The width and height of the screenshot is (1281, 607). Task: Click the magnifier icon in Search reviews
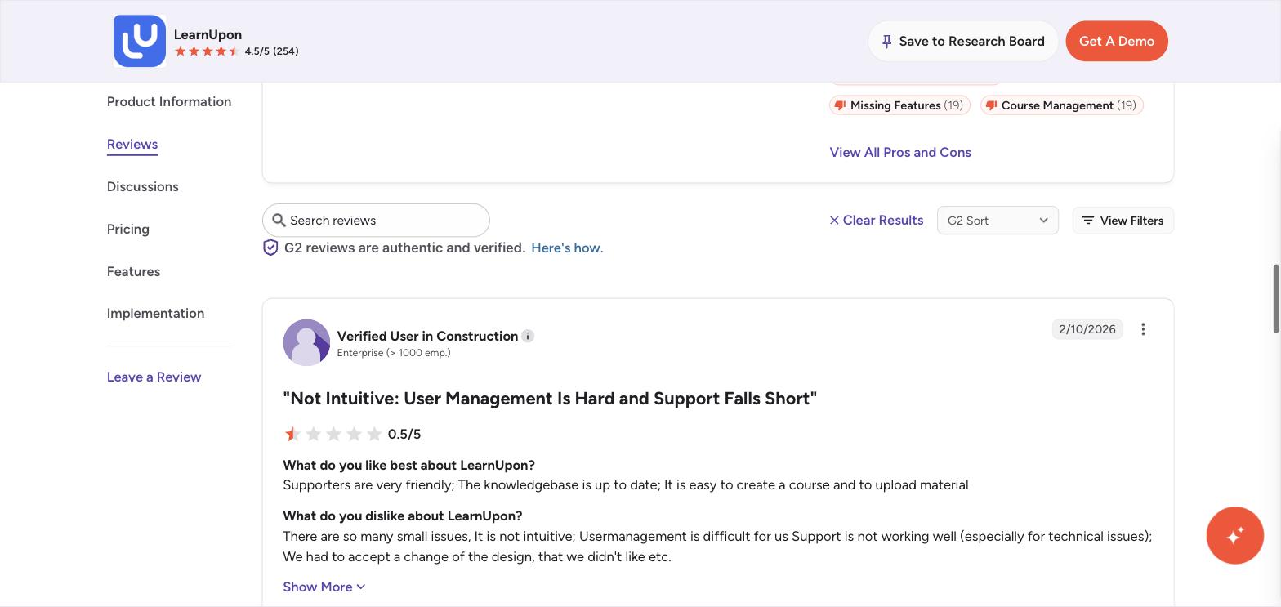pyautogui.click(x=279, y=221)
